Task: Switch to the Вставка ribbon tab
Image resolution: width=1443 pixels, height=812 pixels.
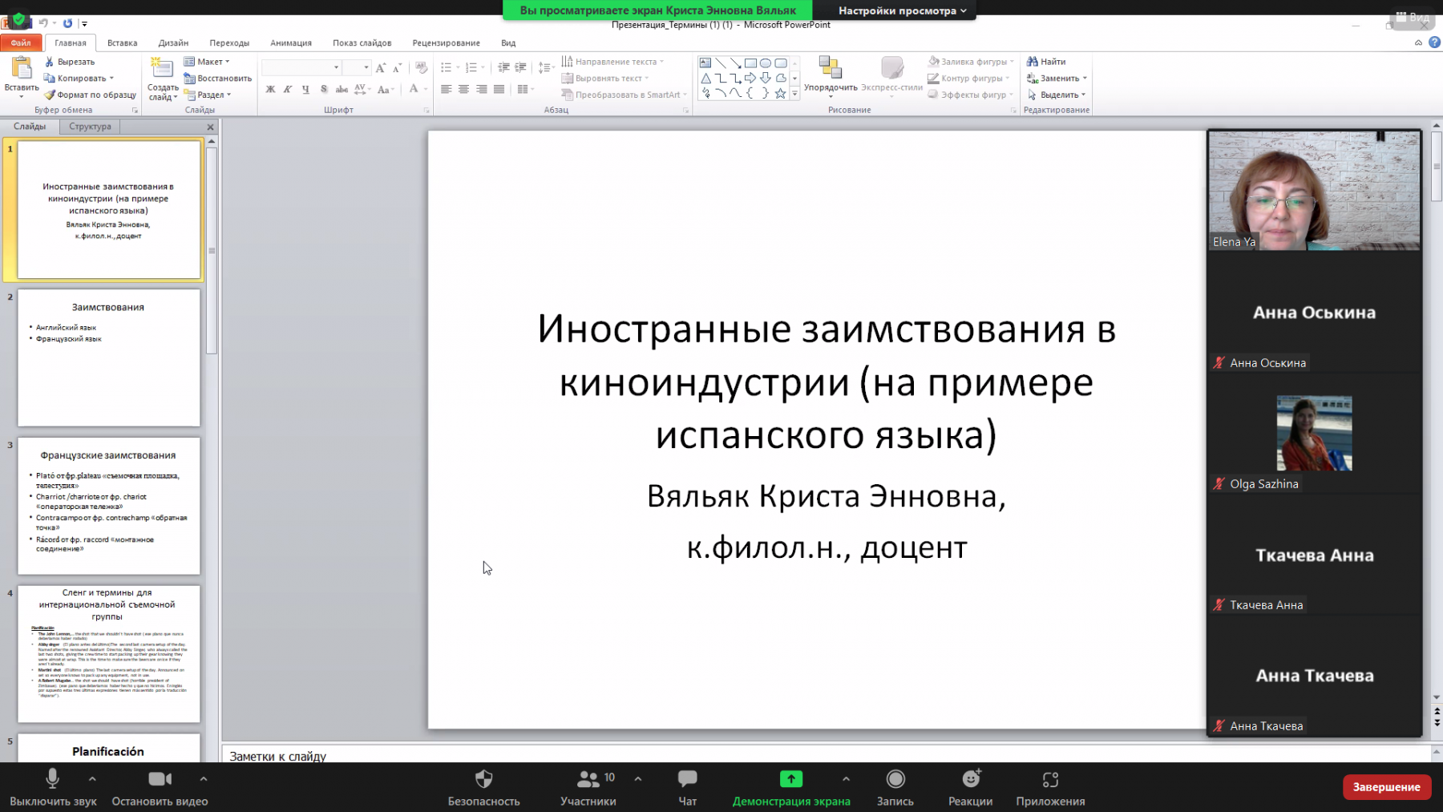Action: (x=122, y=42)
